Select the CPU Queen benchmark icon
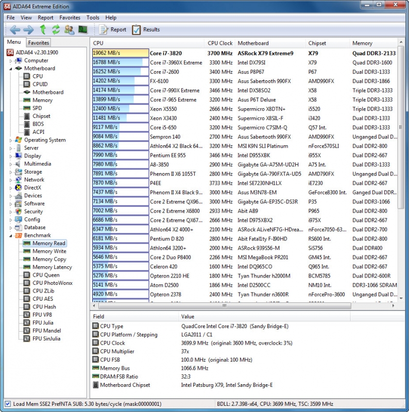Screen dimensions: 409x412 point(27,275)
